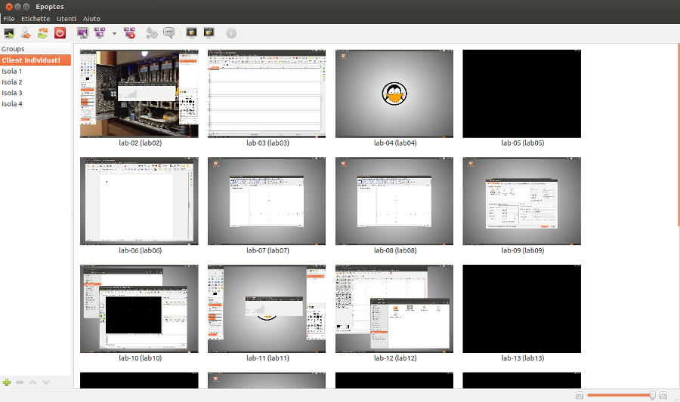The image size is (680, 402).
Task: Open the broadcast options dropdown arrow
Action: pos(114,33)
